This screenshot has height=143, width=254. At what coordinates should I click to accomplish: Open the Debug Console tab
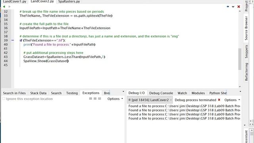click(161, 93)
